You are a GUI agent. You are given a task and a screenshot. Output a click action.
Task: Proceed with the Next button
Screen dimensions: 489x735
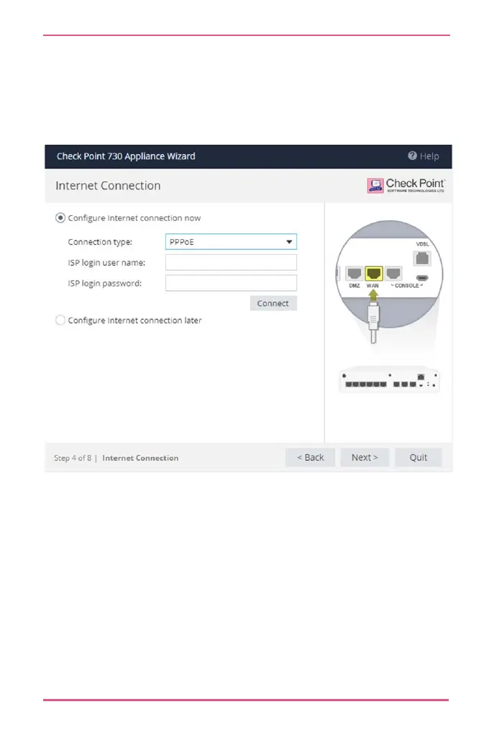coord(365,458)
